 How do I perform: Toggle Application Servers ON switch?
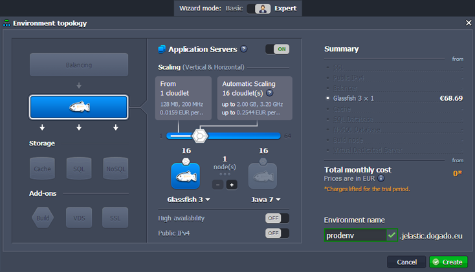click(x=277, y=49)
